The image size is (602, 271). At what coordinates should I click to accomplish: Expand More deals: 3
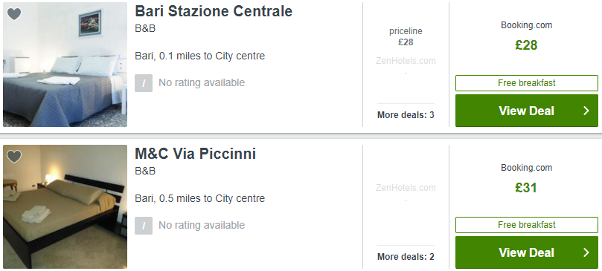[x=406, y=115]
